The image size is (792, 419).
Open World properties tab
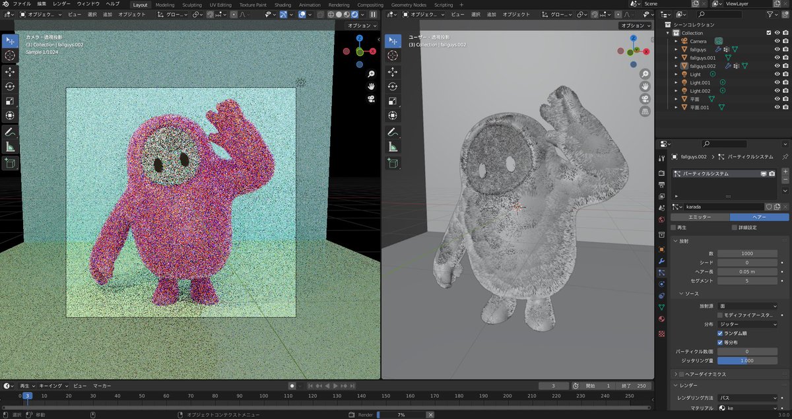661,220
